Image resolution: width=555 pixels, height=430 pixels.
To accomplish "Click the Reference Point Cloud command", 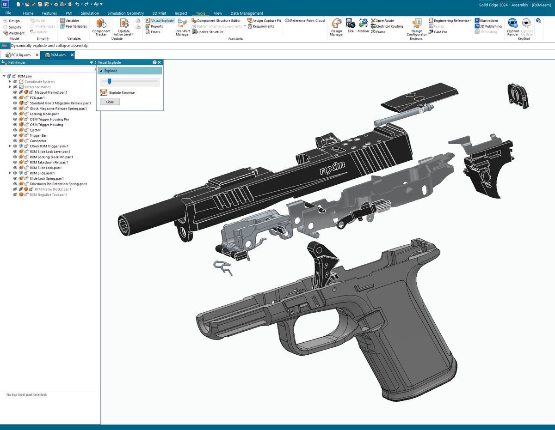I will point(305,21).
